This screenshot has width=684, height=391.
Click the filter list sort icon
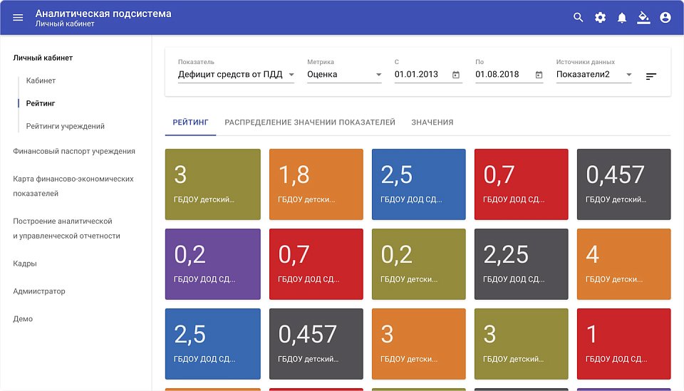point(651,76)
